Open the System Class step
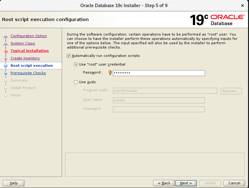The width and height of the screenshot is (249, 188). pyautogui.click(x=23, y=43)
